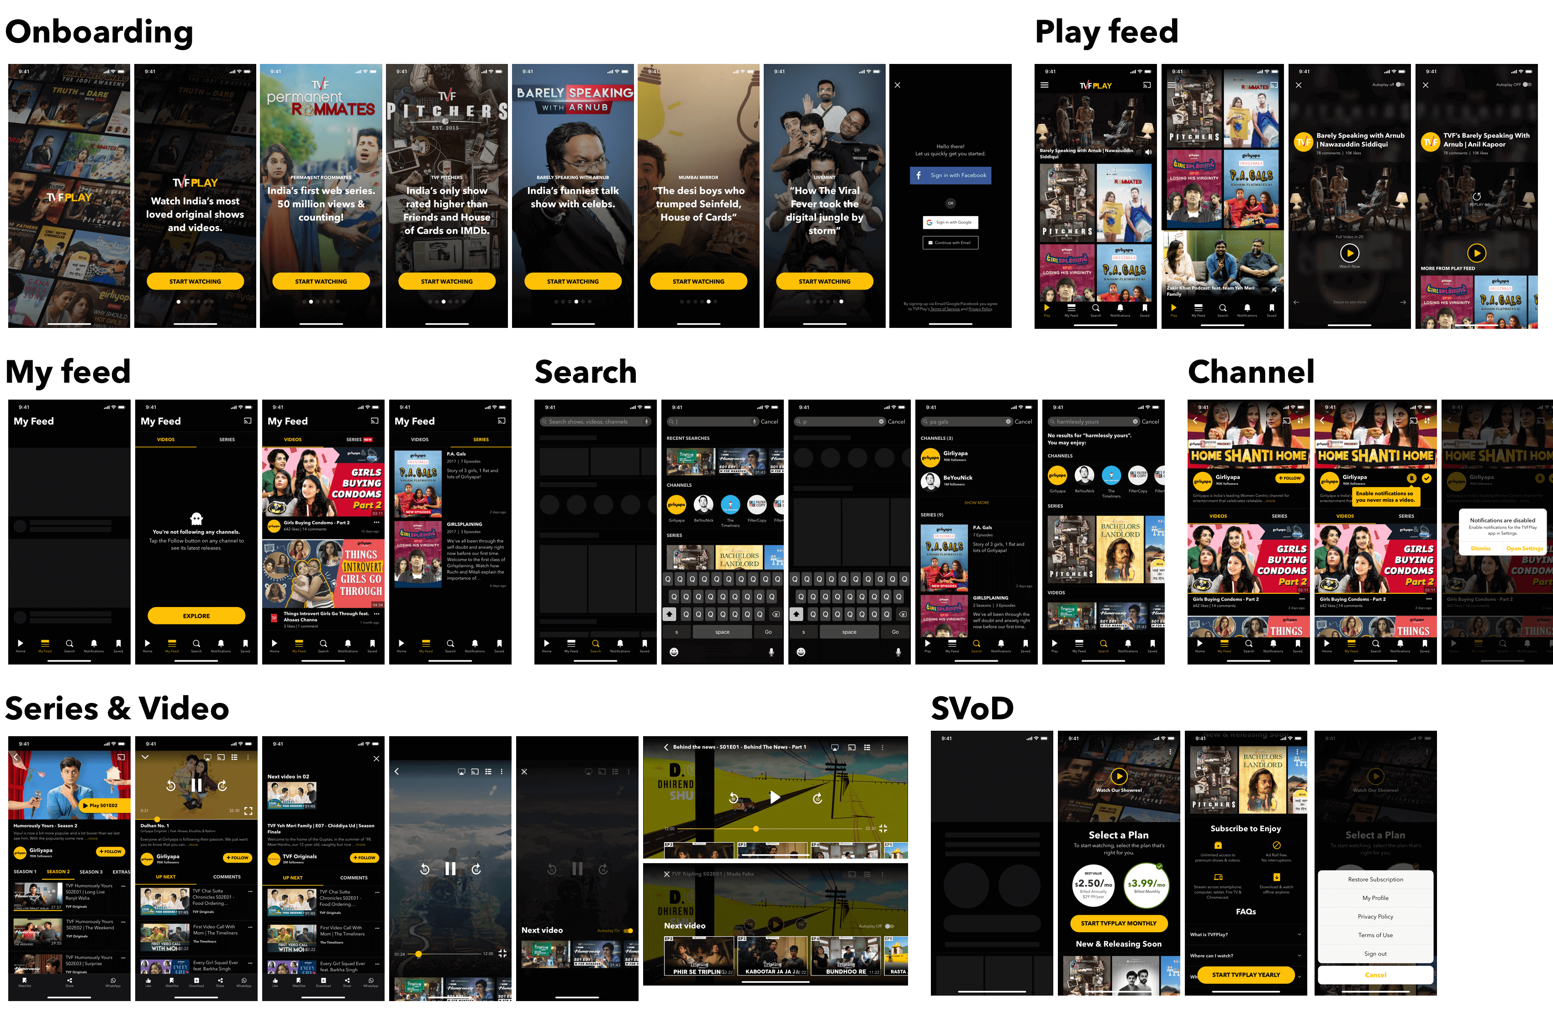Open SERIES tab on empty My Feed screen
The image size is (1553, 1023).
[227, 440]
